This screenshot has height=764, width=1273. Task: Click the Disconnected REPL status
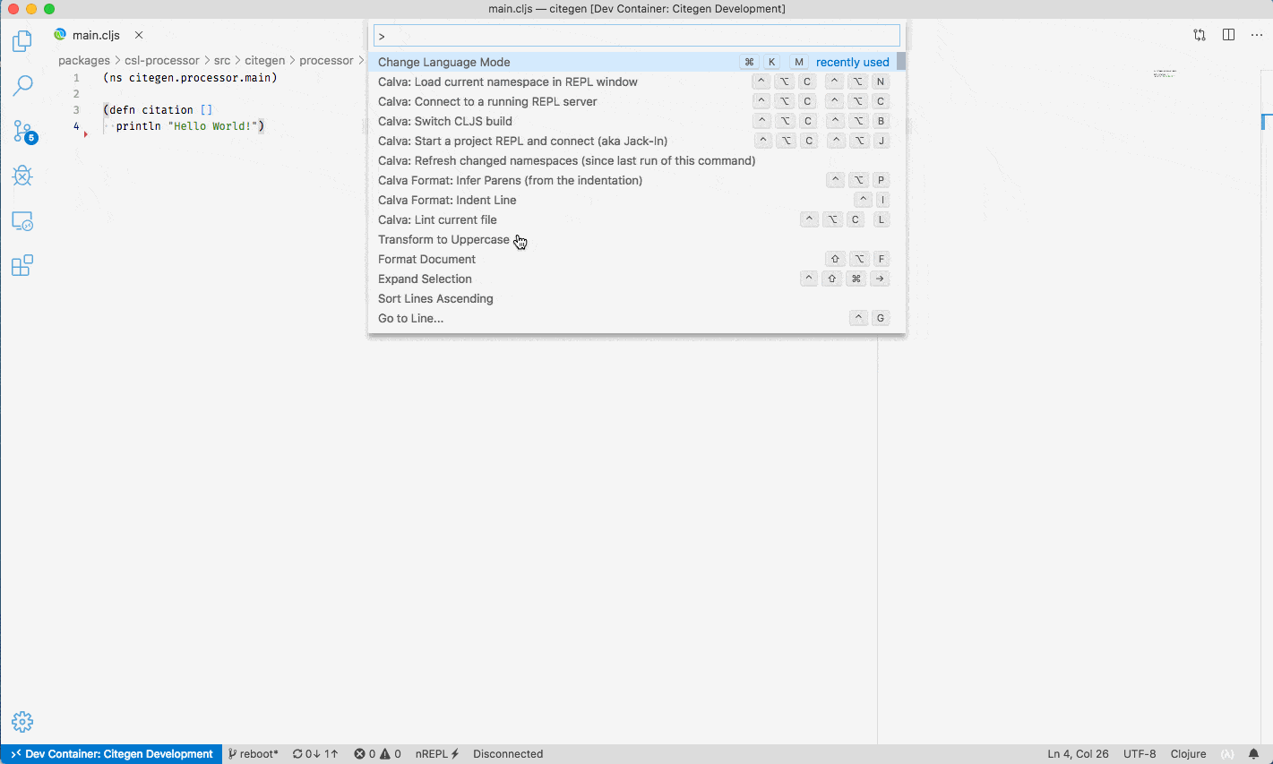(x=508, y=754)
